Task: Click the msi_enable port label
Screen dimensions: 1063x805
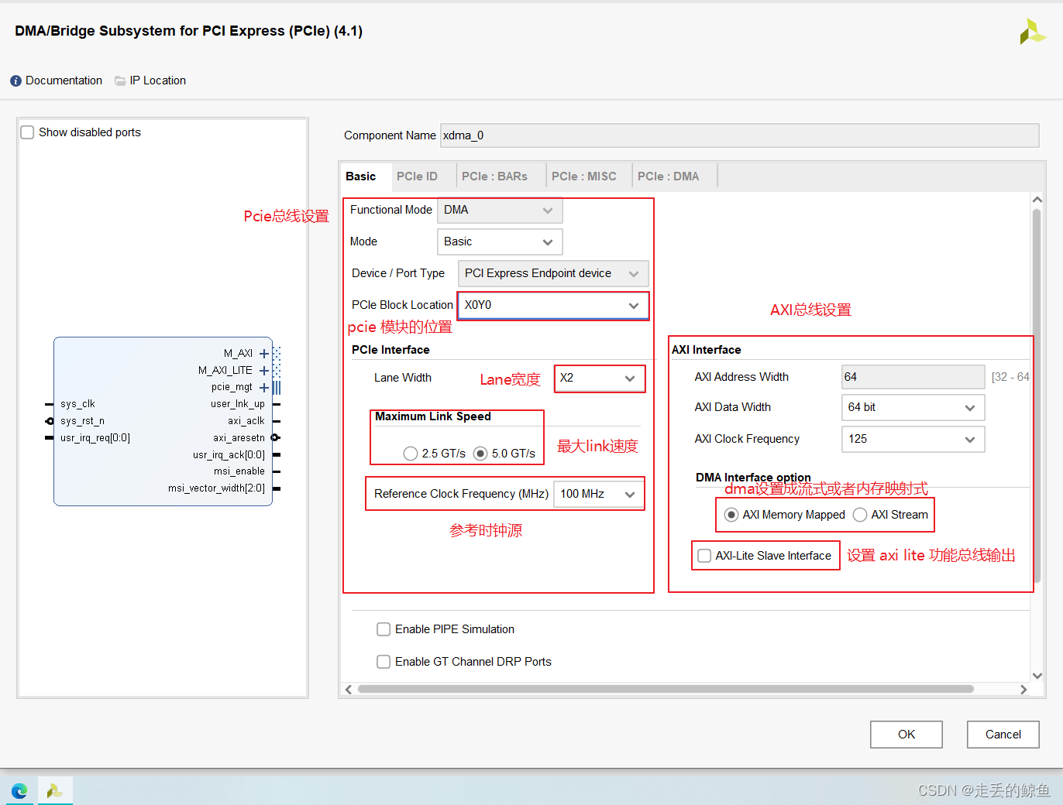Action: click(239, 471)
